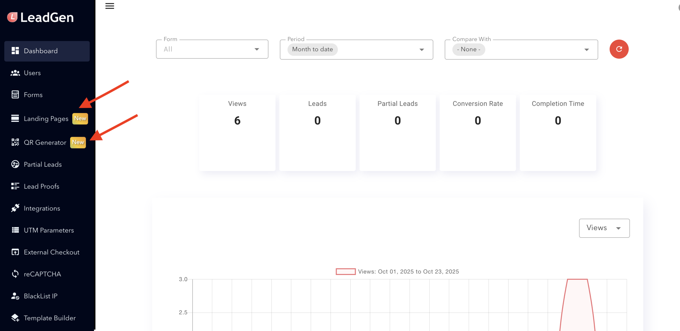
Task: Click the QR Generator grid icon
Action: point(15,142)
